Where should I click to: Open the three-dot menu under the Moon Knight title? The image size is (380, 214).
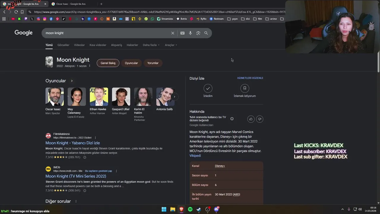[x=89, y=66]
